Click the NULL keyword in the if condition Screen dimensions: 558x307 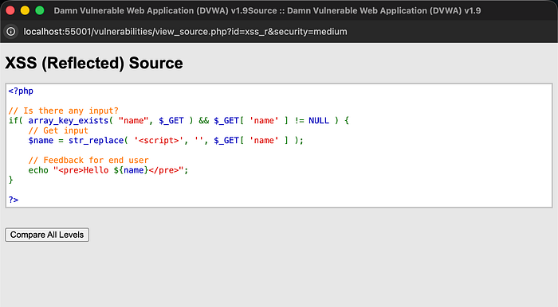point(319,121)
